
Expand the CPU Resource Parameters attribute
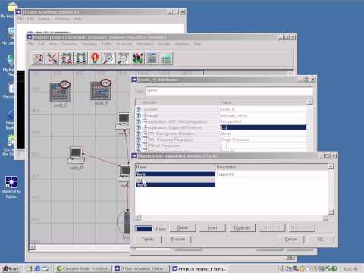tap(145, 140)
